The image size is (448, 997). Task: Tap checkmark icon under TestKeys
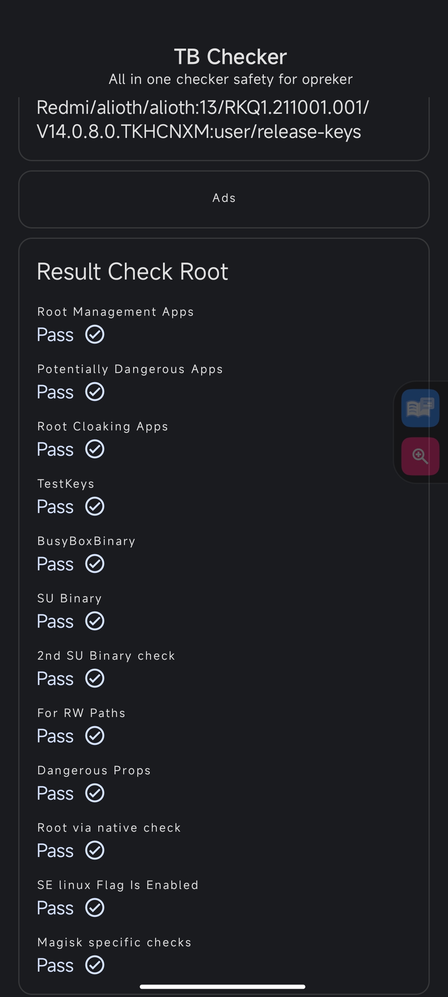(x=95, y=506)
